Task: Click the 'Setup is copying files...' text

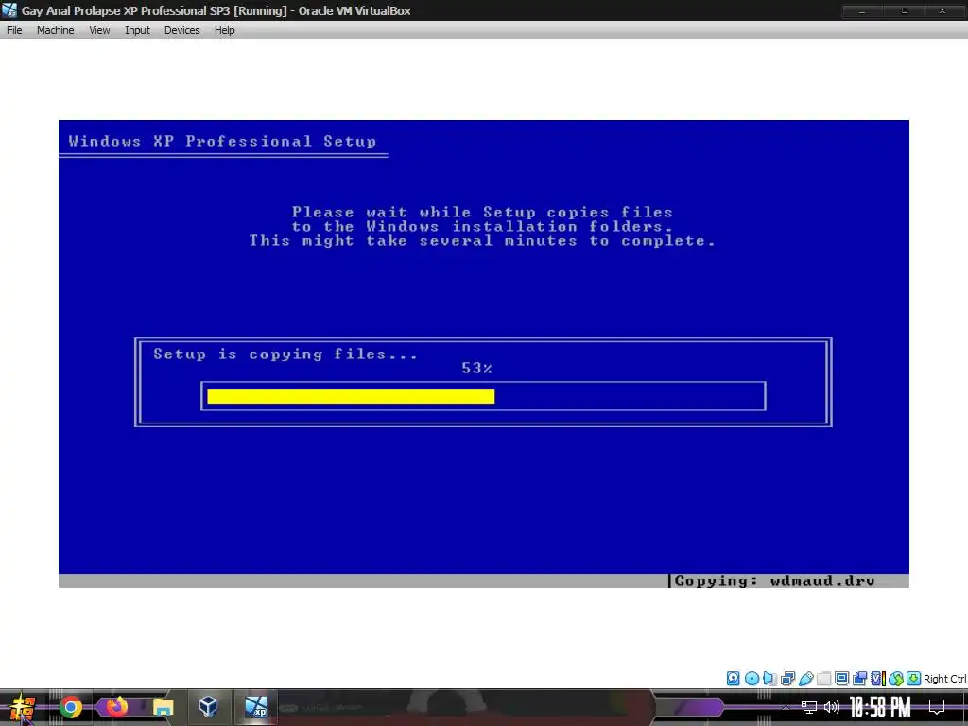Action: pyautogui.click(x=285, y=354)
